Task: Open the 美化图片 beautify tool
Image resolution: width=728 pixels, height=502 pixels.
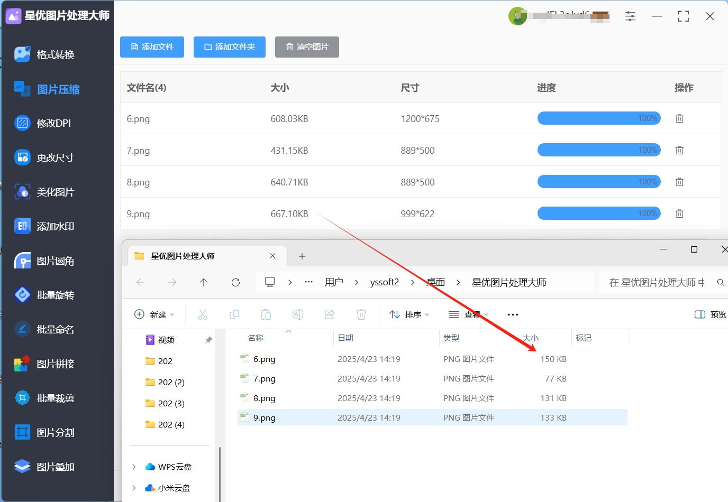Action: pos(45,192)
